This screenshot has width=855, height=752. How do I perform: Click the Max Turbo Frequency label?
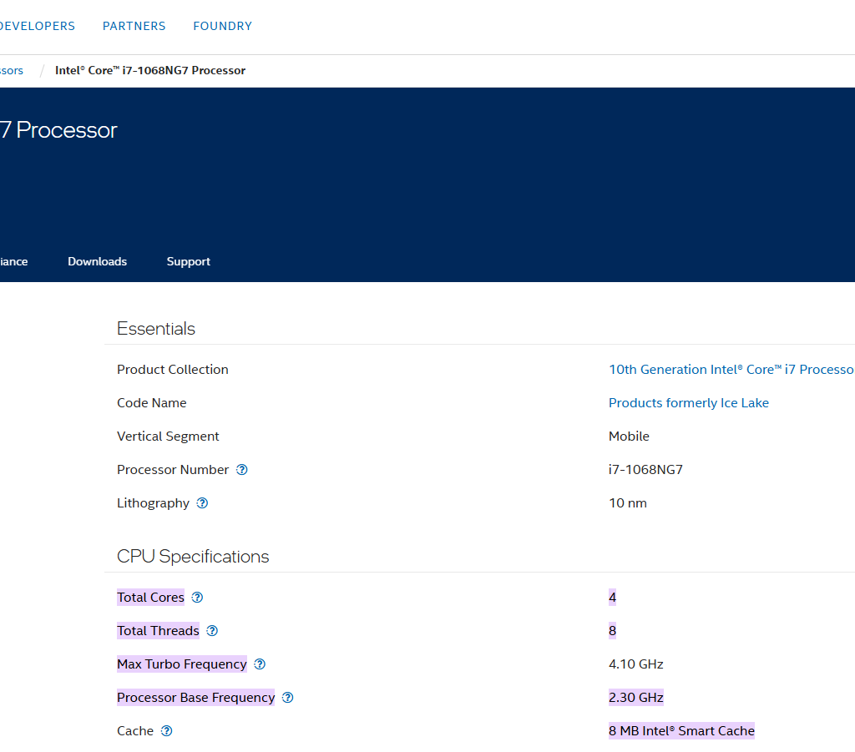(182, 664)
